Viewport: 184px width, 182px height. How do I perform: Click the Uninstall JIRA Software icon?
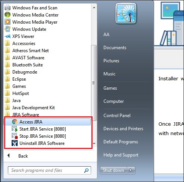click(x=15, y=143)
